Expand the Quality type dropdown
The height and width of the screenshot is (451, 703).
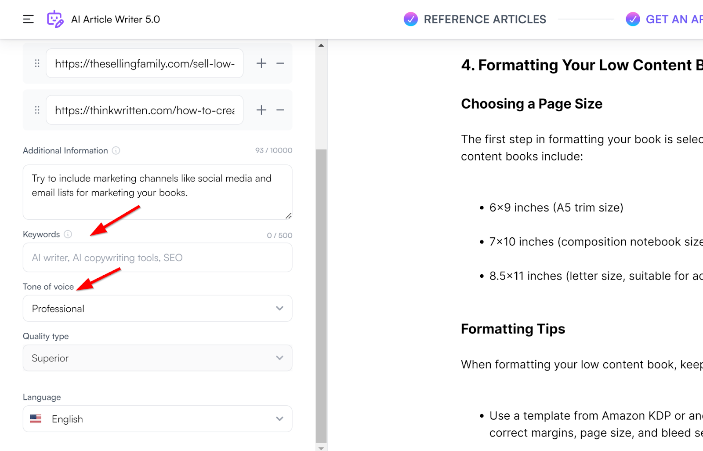[x=157, y=358]
